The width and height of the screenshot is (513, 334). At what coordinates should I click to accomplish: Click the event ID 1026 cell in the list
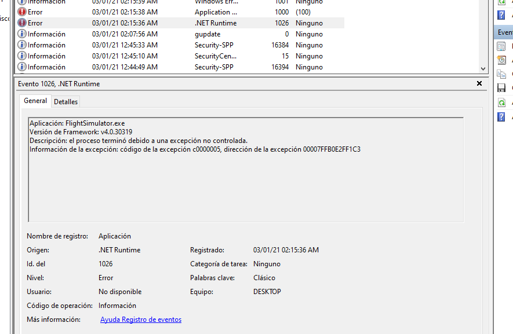(282, 23)
